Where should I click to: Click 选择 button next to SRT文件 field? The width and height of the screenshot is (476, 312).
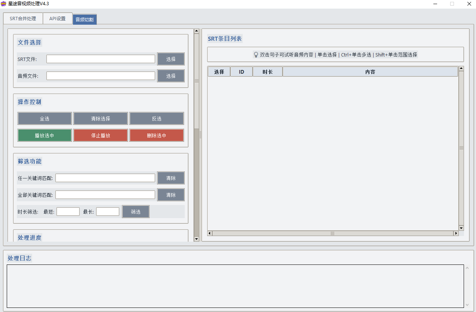click(x=171, y=59)
